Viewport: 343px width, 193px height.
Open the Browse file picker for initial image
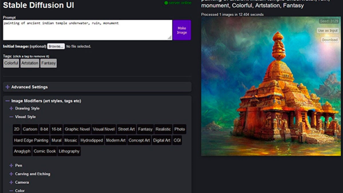point(56,46)
